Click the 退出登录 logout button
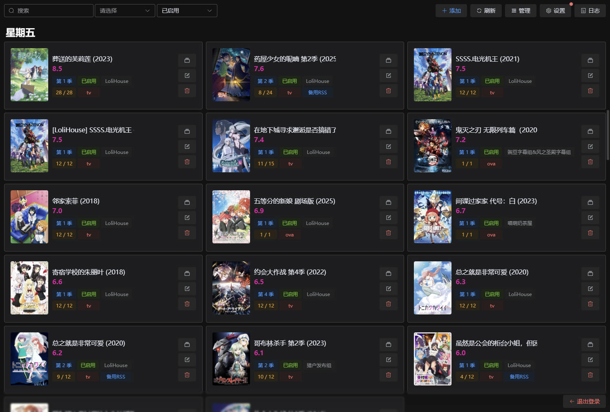The width and height of the screenshot is (610, 412). tap(584, 401)
